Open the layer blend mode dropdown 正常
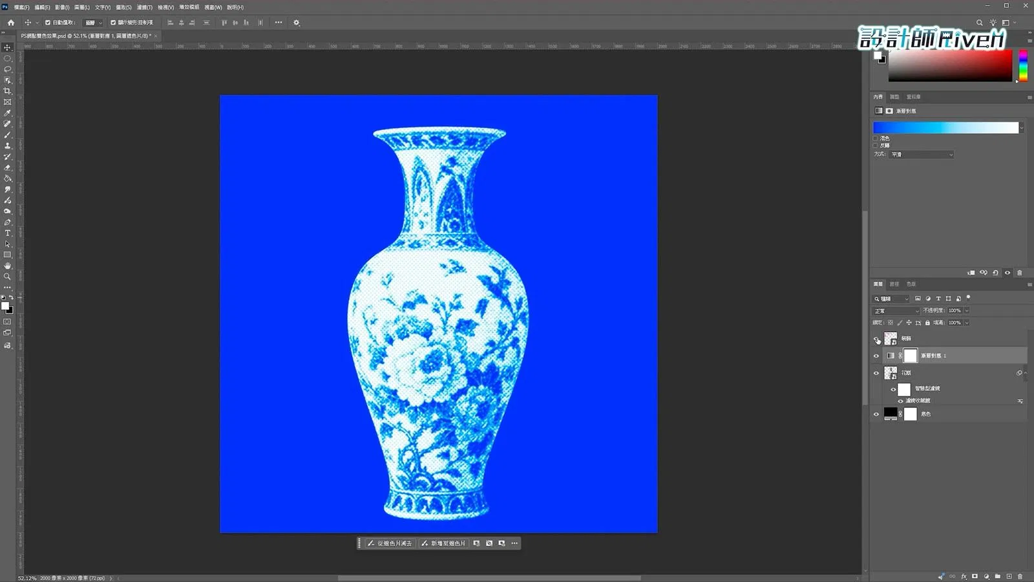Screen dimensions: 1034x582 click(x=896, y=311)
